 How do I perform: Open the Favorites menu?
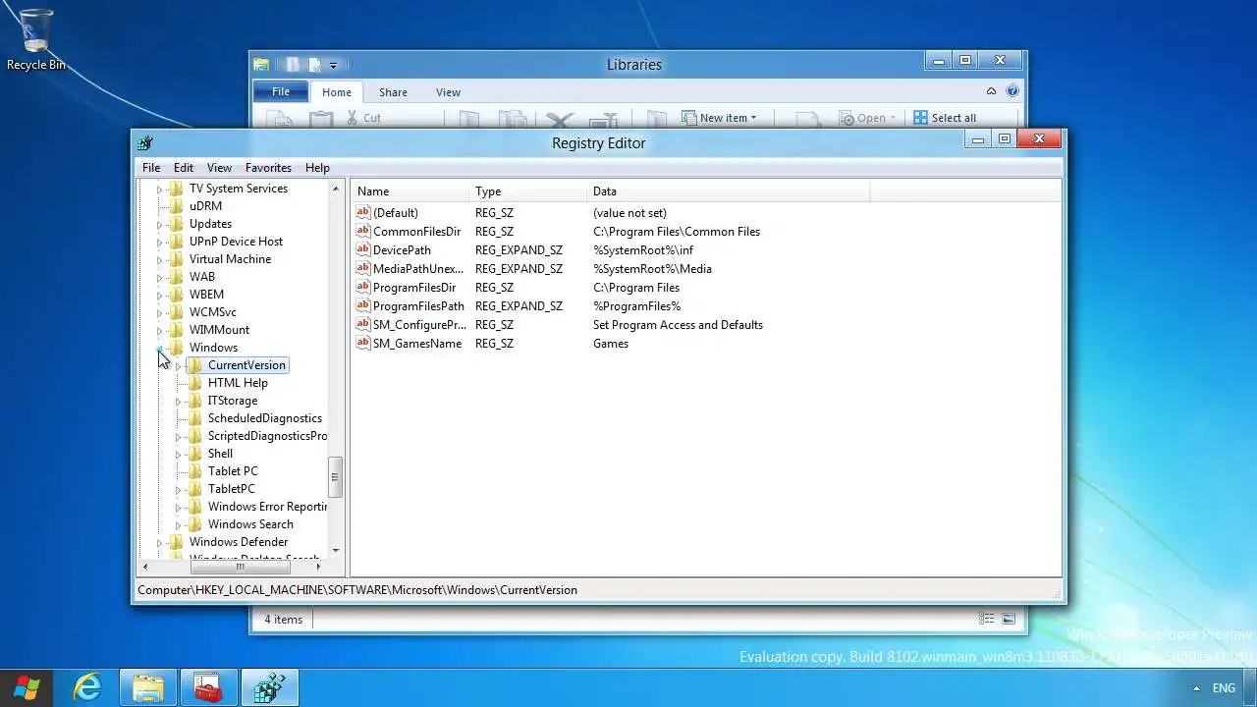coord(268,168)
